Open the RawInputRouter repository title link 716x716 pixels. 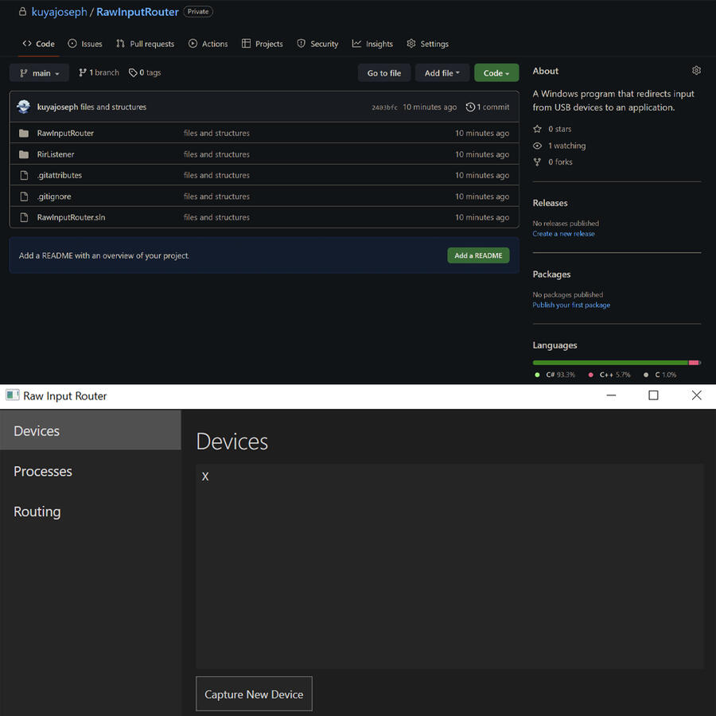coord(138,12)
